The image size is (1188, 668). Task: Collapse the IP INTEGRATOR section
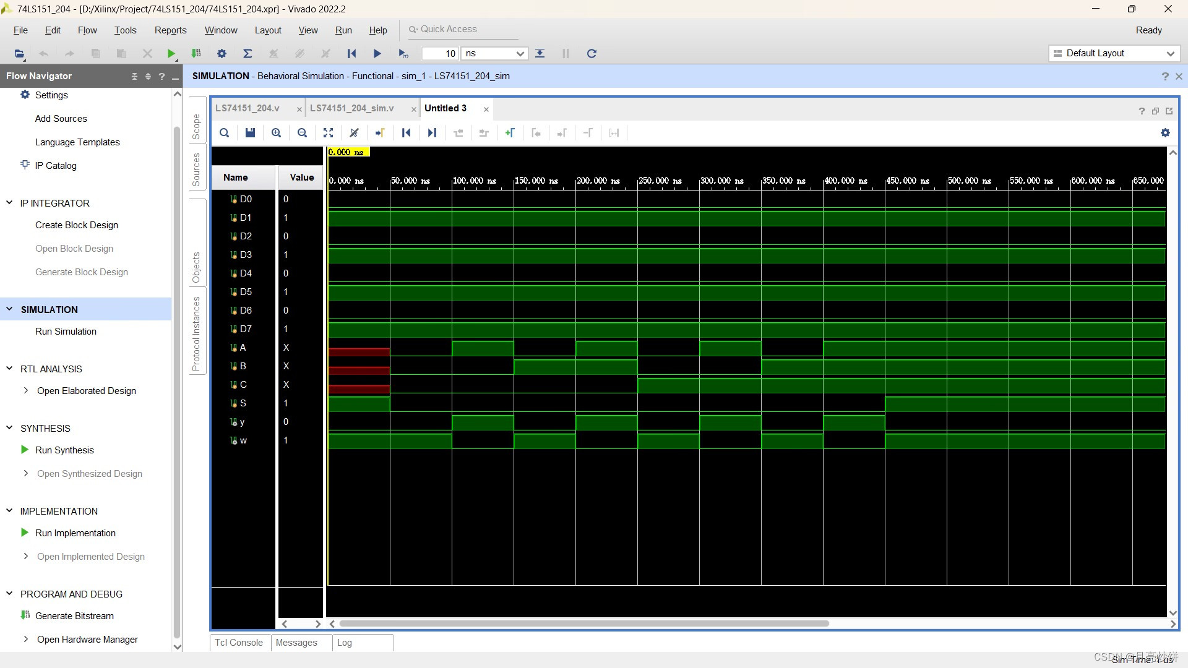tap(9, 203)
